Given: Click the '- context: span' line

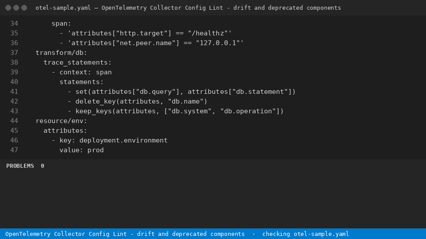Looking at the screenshot, I should [82, 72].
